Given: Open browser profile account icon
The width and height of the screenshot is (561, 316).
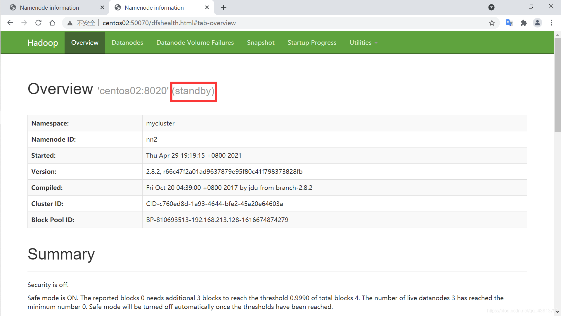Looking at the screenshot, I should [538, 23].
